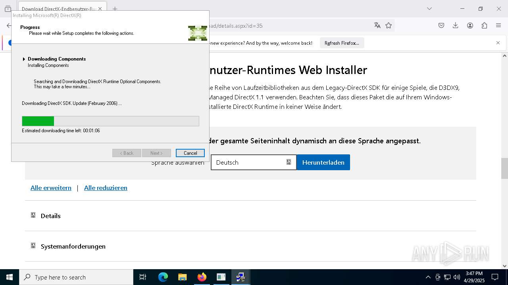
Task: Click the page vertical scrollbar thumb
Action: [504, 168]
